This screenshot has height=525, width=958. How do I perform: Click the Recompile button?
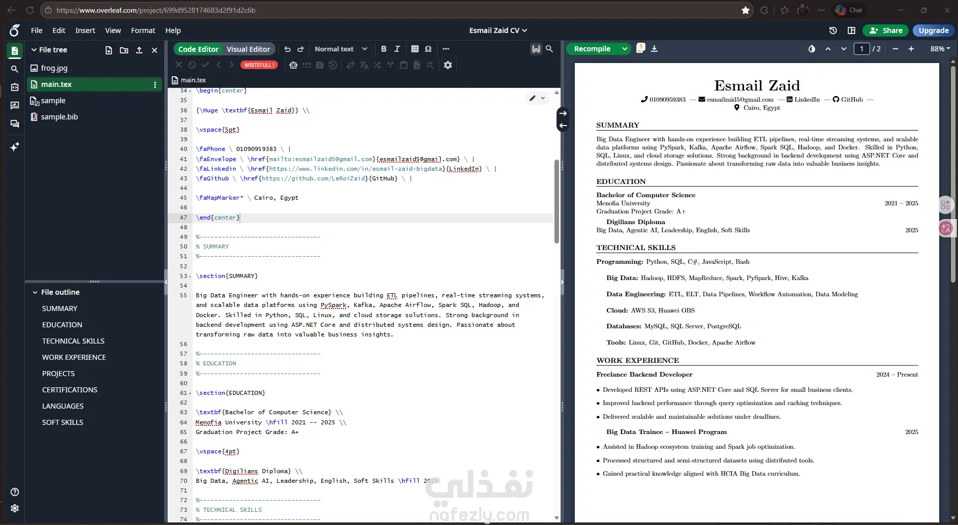point(592,49)
